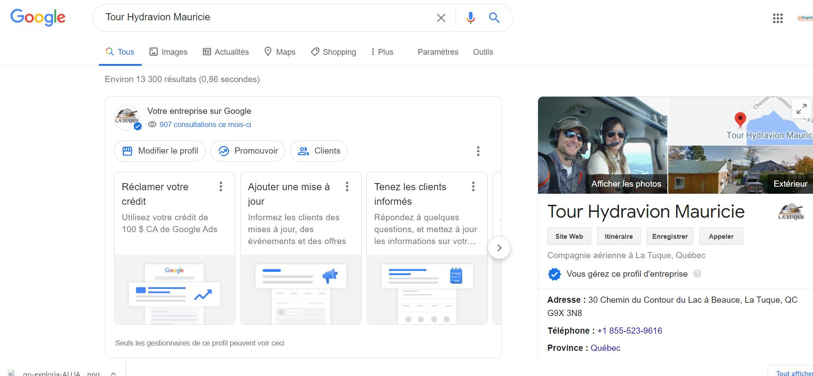Click the eye icon beside consultations
The width and height of the screenshot is (813, 376).
[x=152, y=124]
